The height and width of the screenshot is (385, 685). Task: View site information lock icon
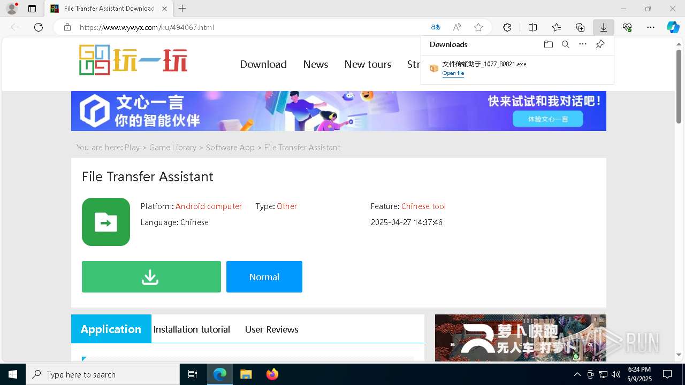[x=67, y=27]
